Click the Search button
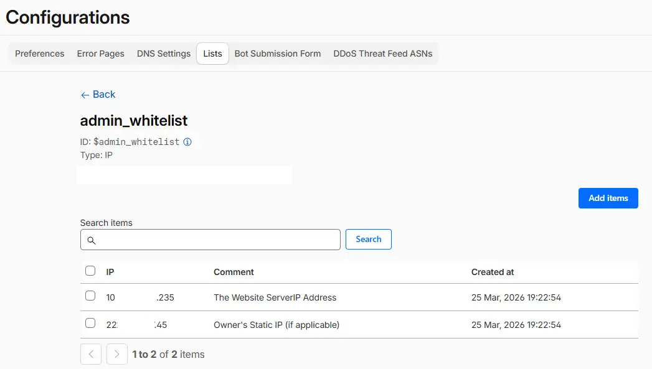This screenshot has height=369, width=652. tap(369, 240)
